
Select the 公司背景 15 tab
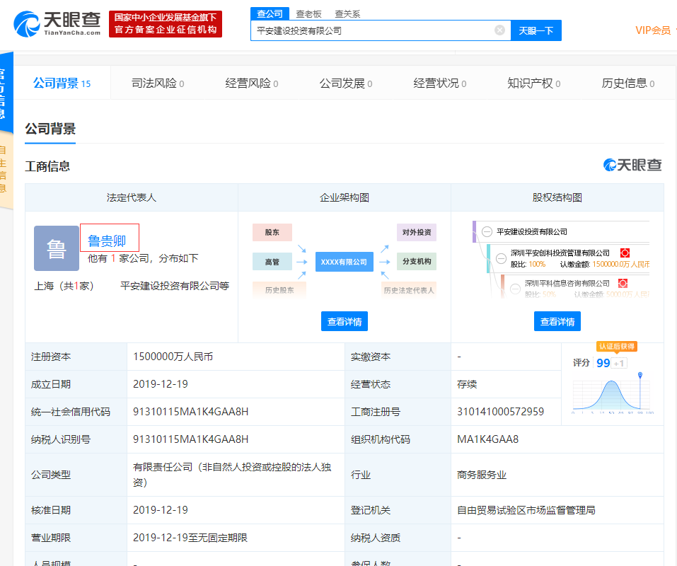pos(62,83)
